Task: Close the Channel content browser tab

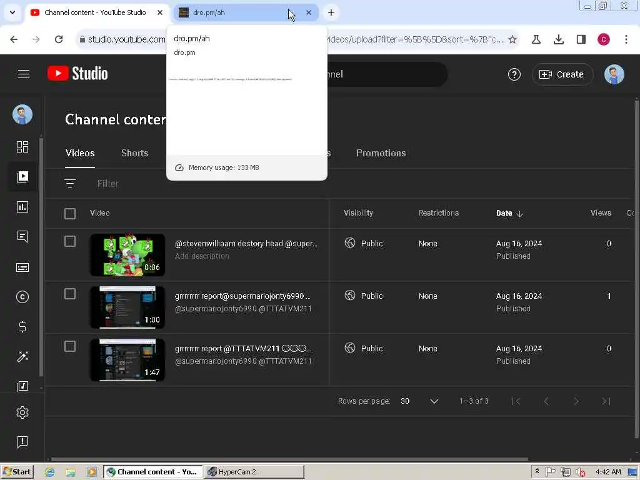Action: (160, 12)
